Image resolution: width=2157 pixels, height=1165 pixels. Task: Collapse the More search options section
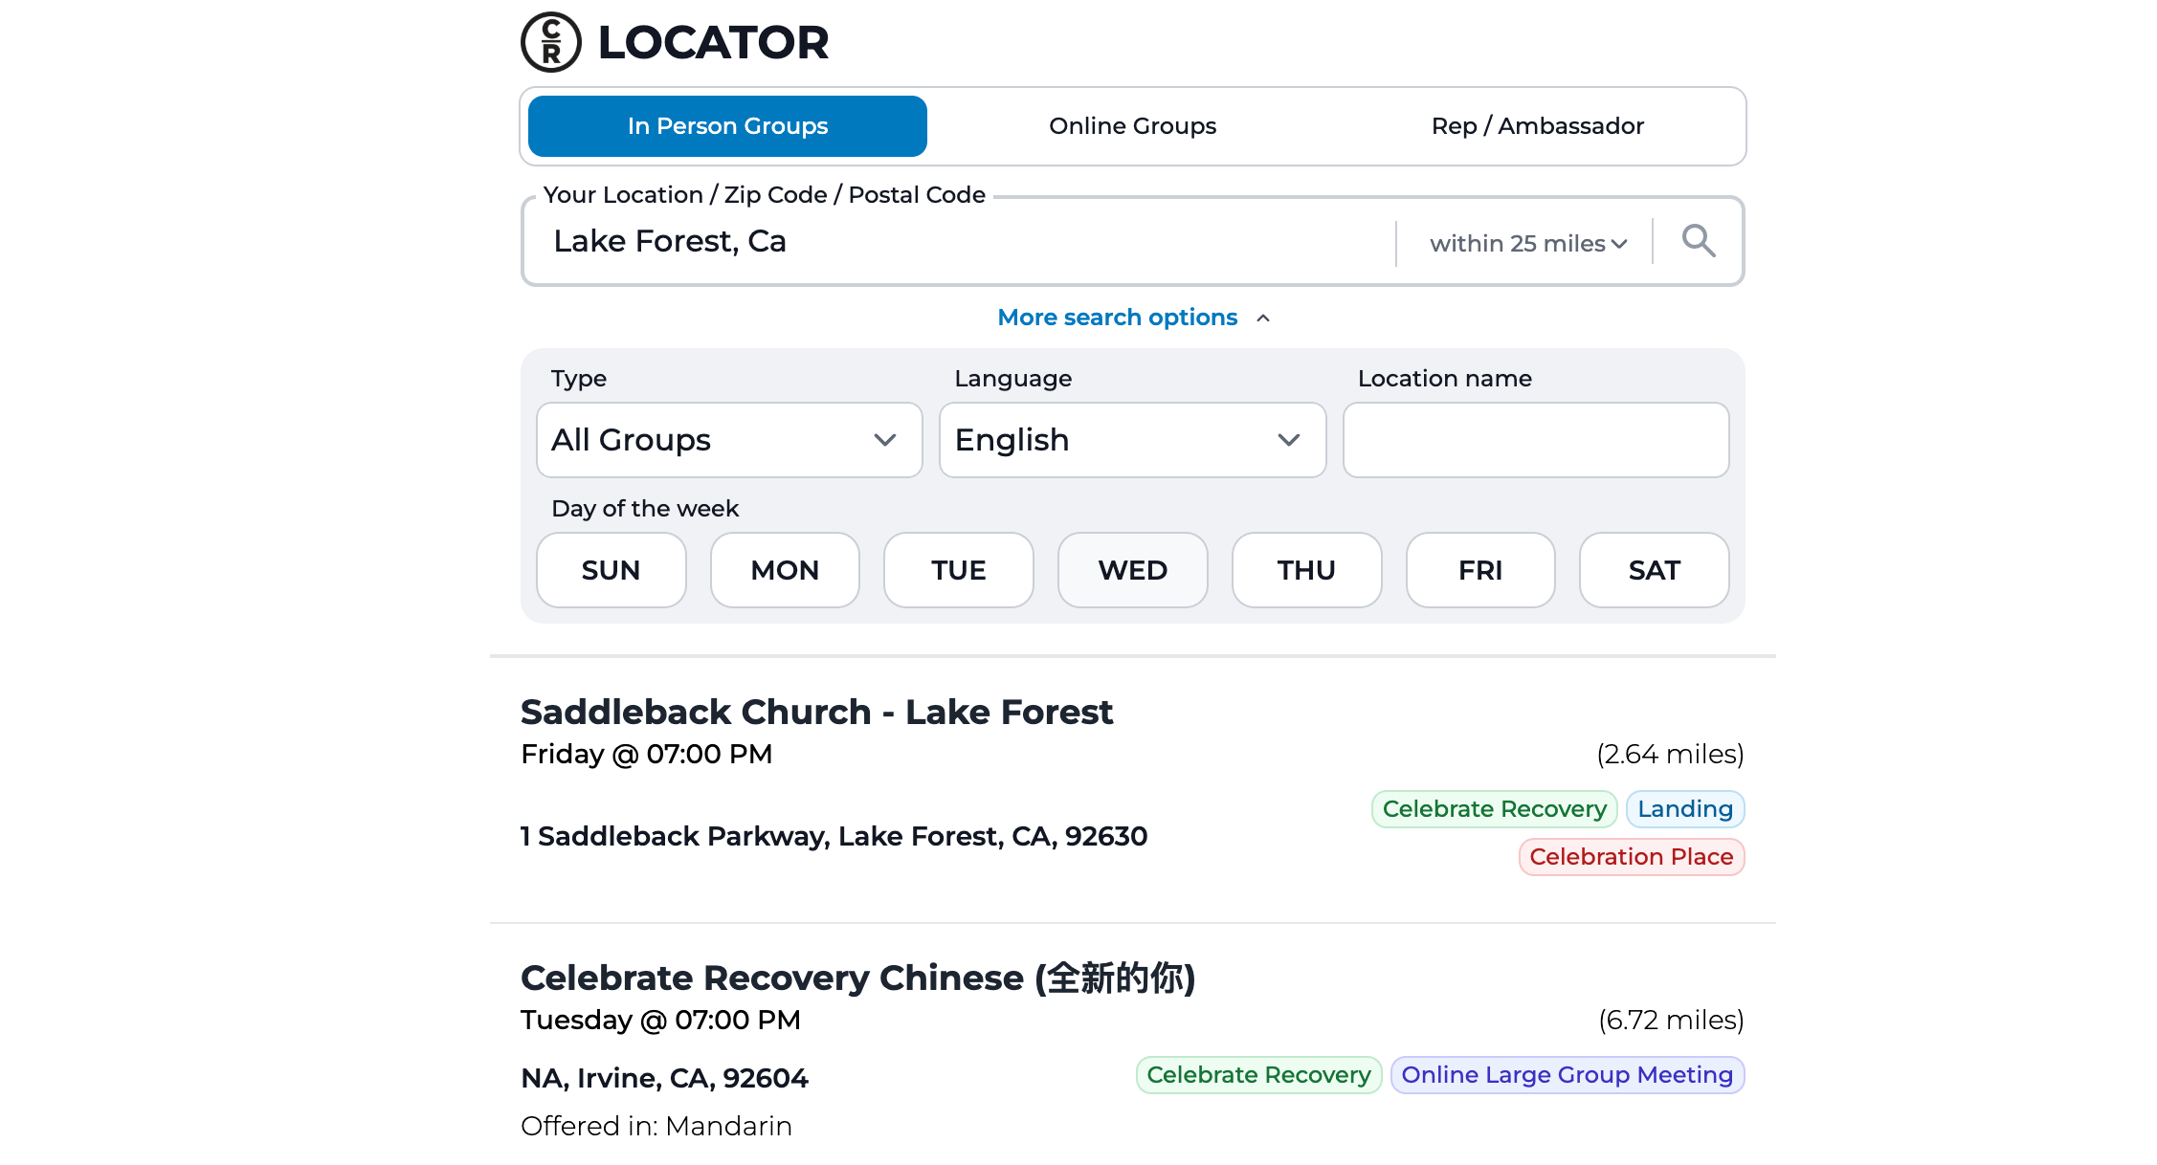tap(1133, 318)
